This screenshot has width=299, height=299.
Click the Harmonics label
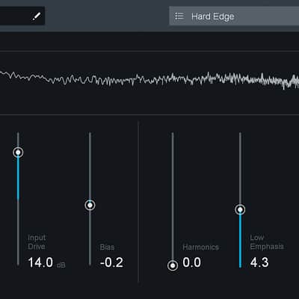201,247
